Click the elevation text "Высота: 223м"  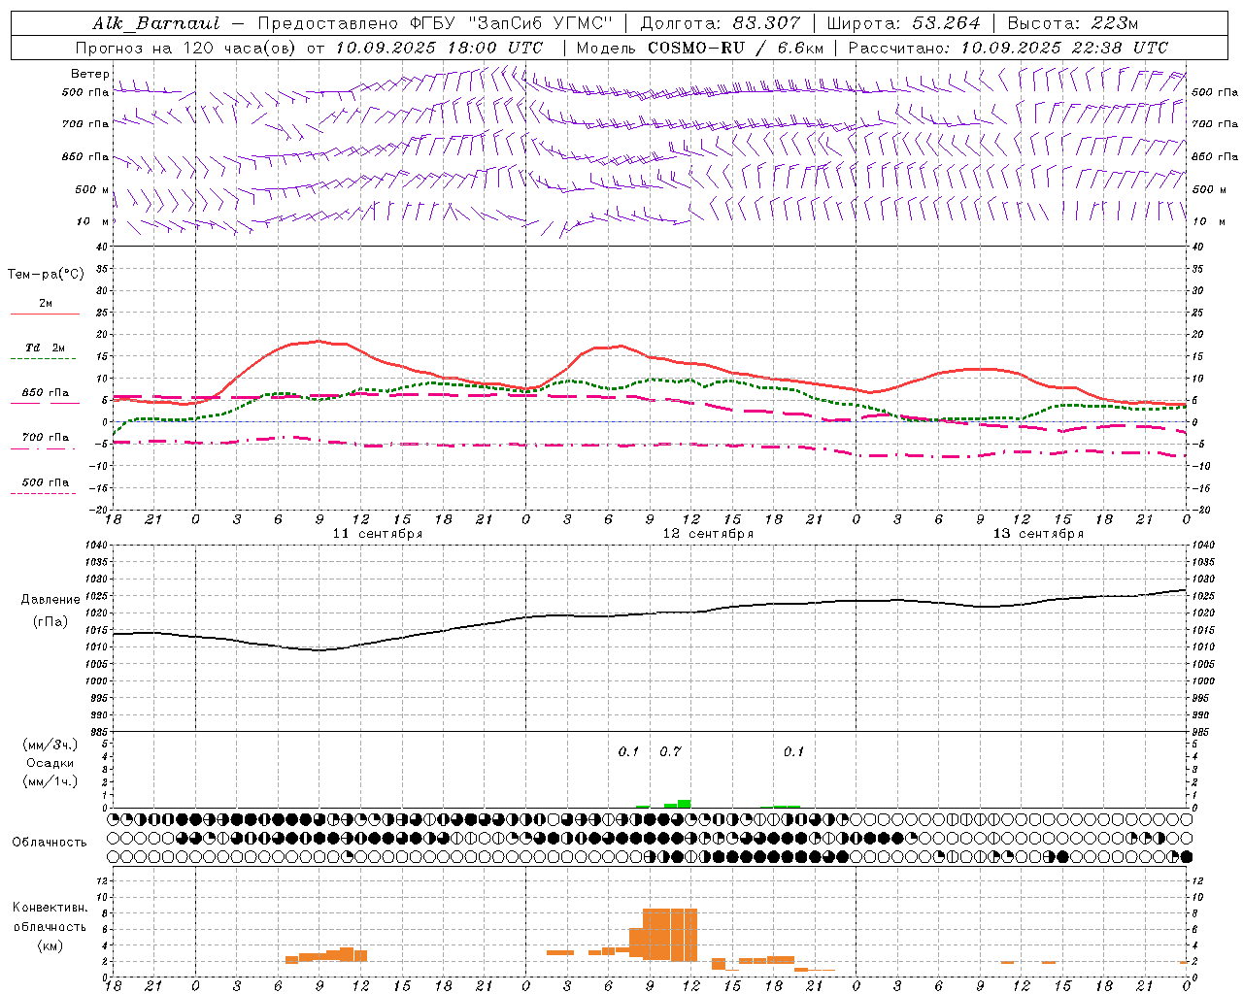(x=1073, y=23)
